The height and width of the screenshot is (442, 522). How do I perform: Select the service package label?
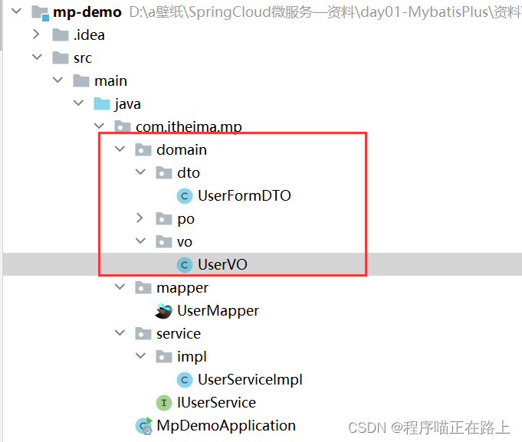click(x=179, y=333)
